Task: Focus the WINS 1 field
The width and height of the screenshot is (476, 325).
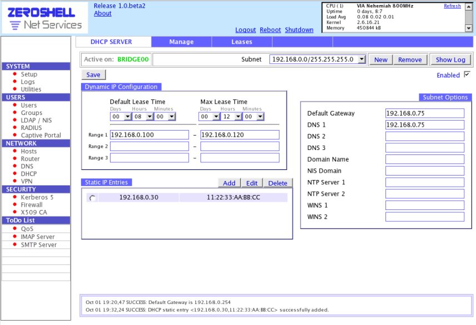Action: click(425, 206)
